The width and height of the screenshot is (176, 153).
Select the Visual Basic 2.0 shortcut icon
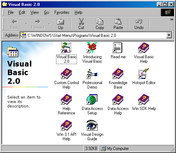tap(66, 48)
